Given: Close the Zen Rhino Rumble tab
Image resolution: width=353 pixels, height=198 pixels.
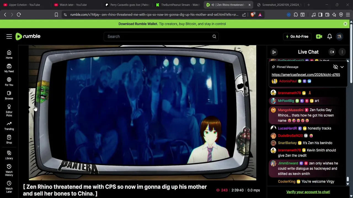Looking at the screenshot, I should [x=249, y=5].
